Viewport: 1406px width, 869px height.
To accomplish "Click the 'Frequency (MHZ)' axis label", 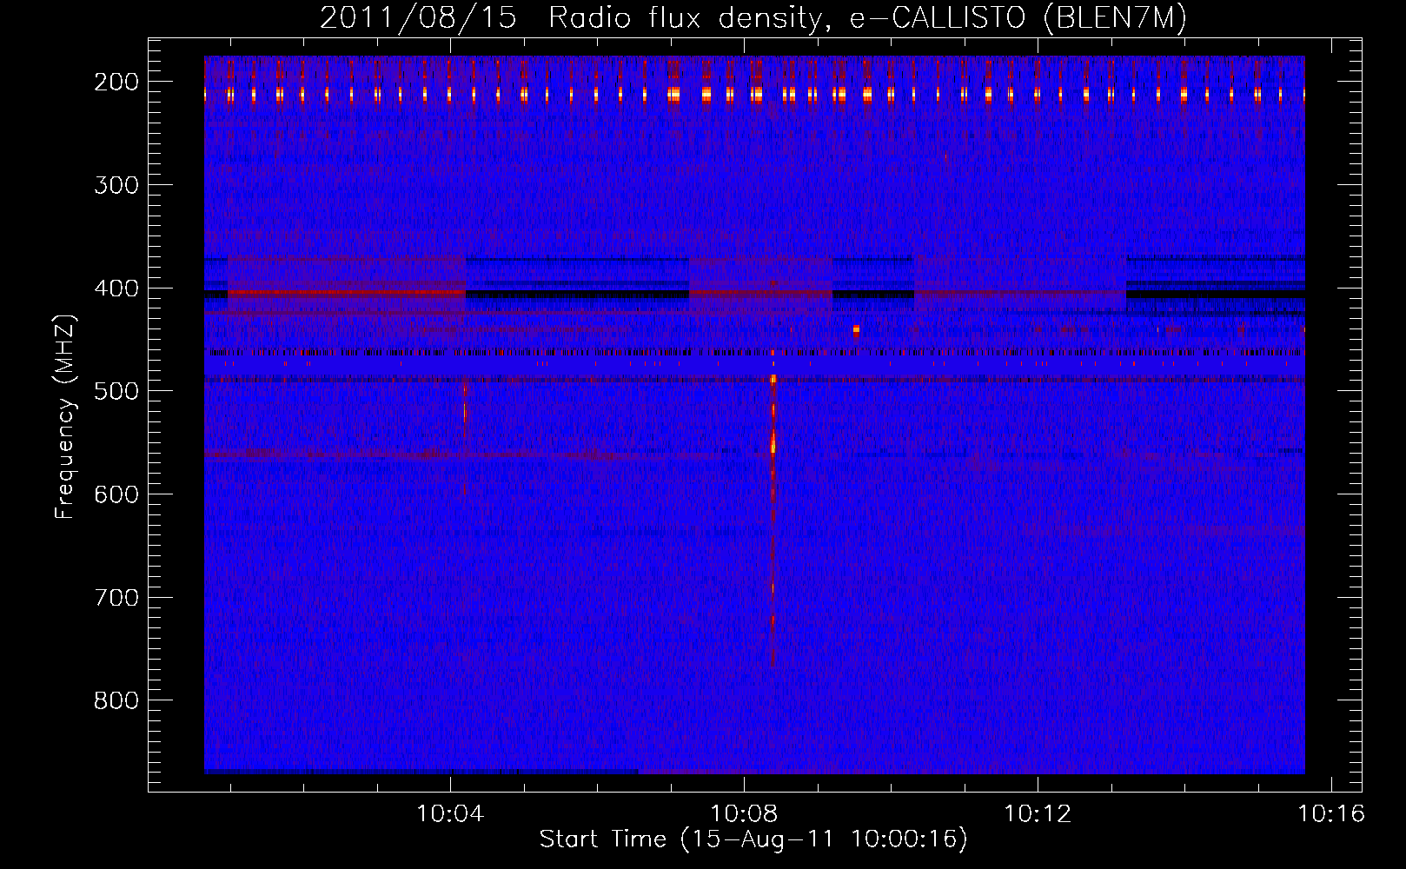I will 66,416.
